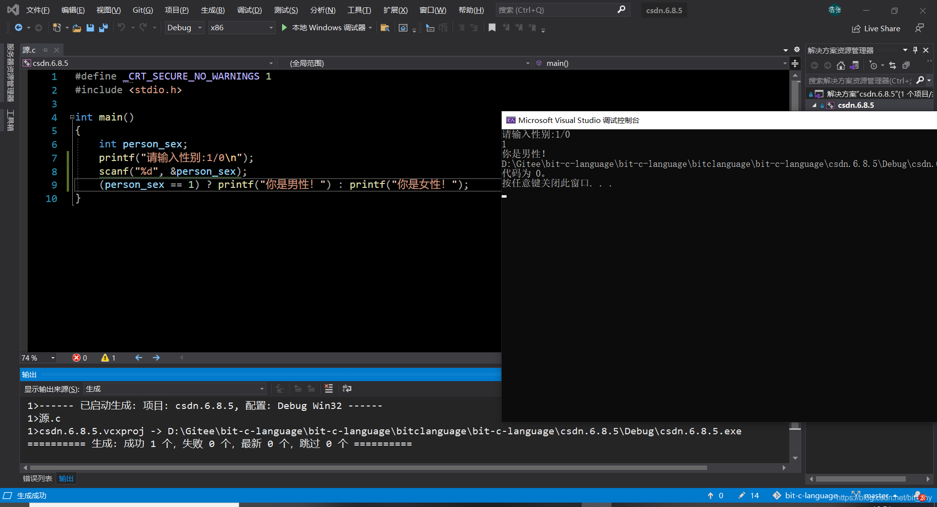Collapse the csdn.6.8.5 project node

pos(814,105)
